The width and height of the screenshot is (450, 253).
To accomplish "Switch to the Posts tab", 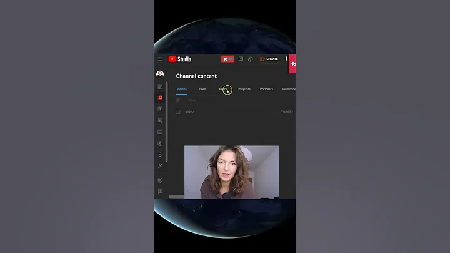I will click(223, 89).
